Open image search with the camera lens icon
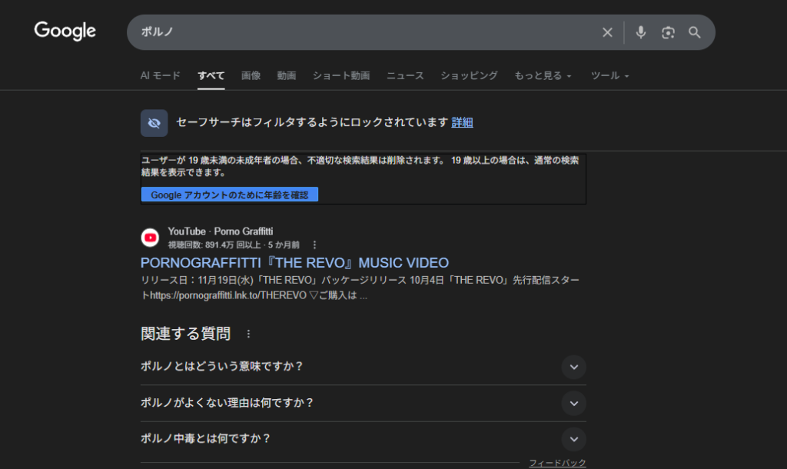This screenshot has width=787, height=469. (668, 32)
